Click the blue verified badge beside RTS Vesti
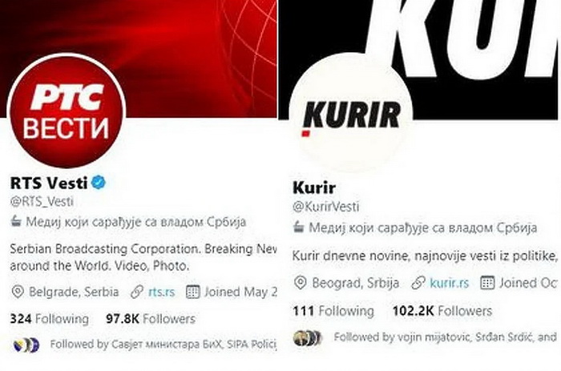Screen dimensions: 561x371 pos(99,183)
